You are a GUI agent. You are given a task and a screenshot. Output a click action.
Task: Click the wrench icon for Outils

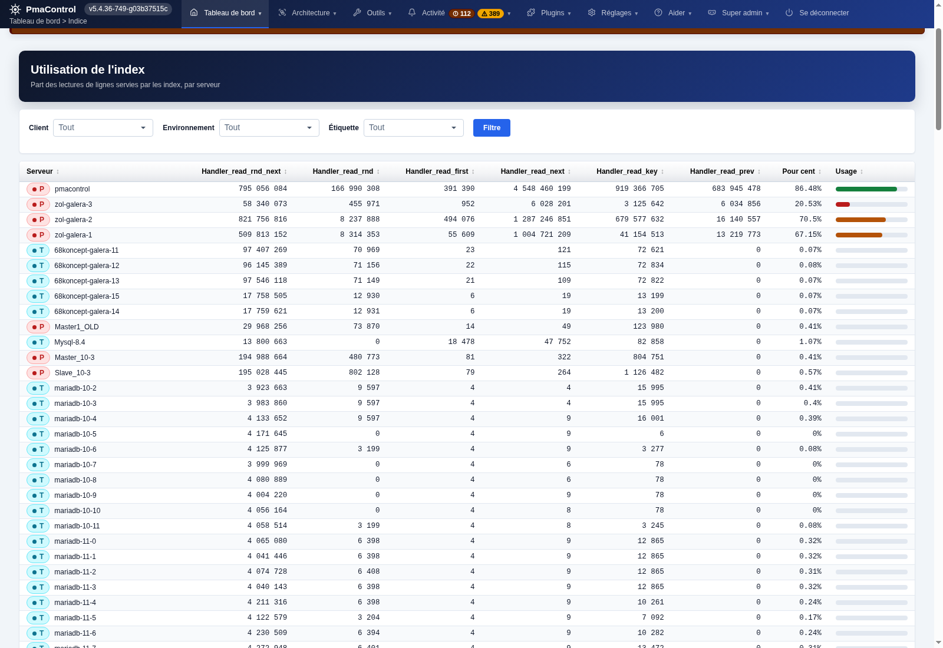pyautogui.click(x=357, y=12)
